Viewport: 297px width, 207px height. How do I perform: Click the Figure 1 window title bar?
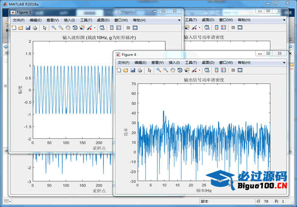click(83, 12)
